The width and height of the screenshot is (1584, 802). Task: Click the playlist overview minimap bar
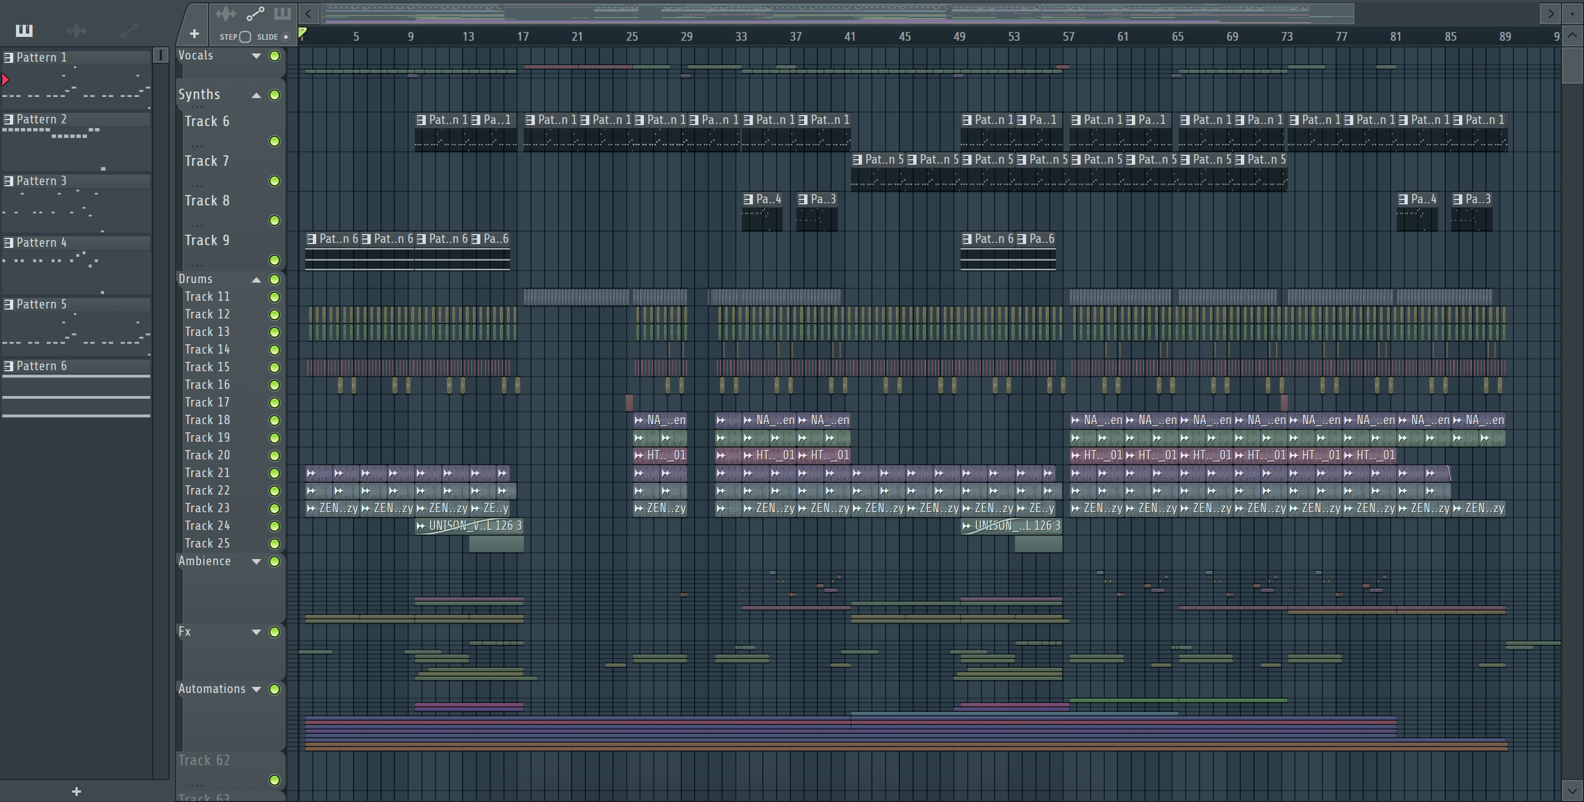click(838, 13)
